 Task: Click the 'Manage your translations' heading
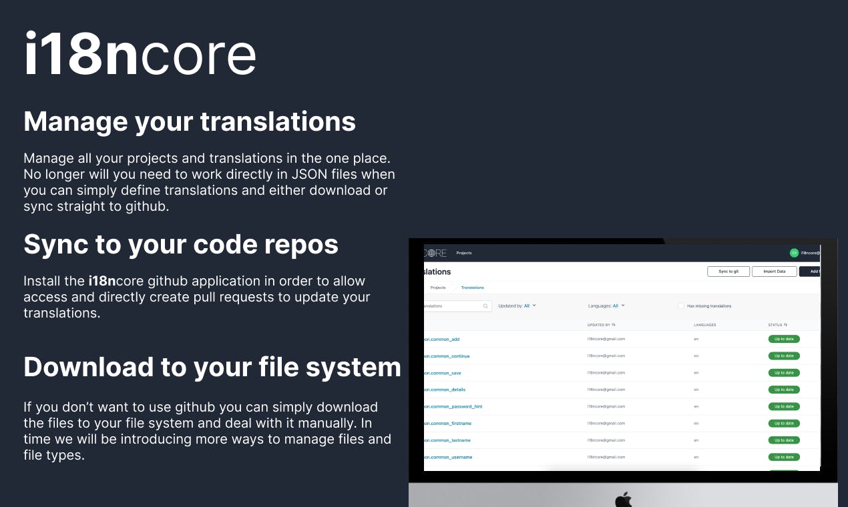(x=190, y=121)
